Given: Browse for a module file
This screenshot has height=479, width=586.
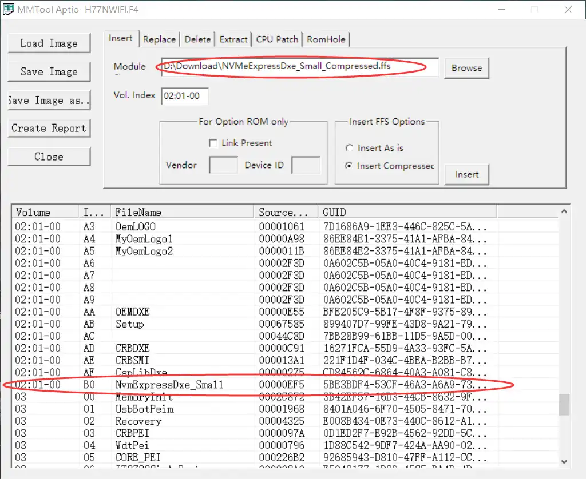Looking at the screenshot, I should [466, 68].
